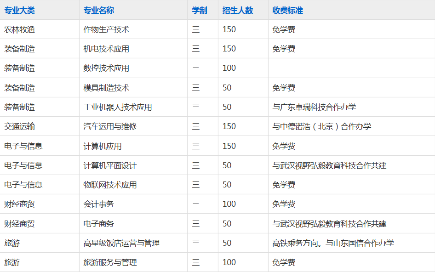The width and height of the screenshot is (435, 272).
Task: Click 与广东卓瑞科技合作办学 text
Action: (x=314, y=107)
